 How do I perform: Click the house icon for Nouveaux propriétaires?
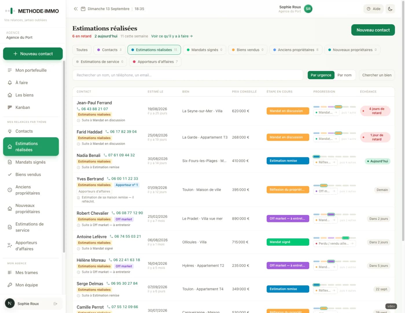(10, 209)
